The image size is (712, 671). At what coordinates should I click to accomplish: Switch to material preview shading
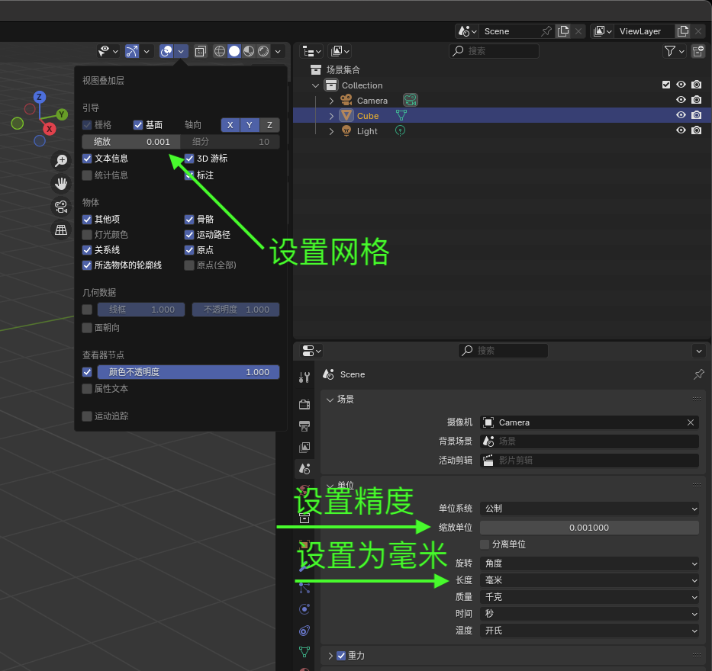point(248,51)
